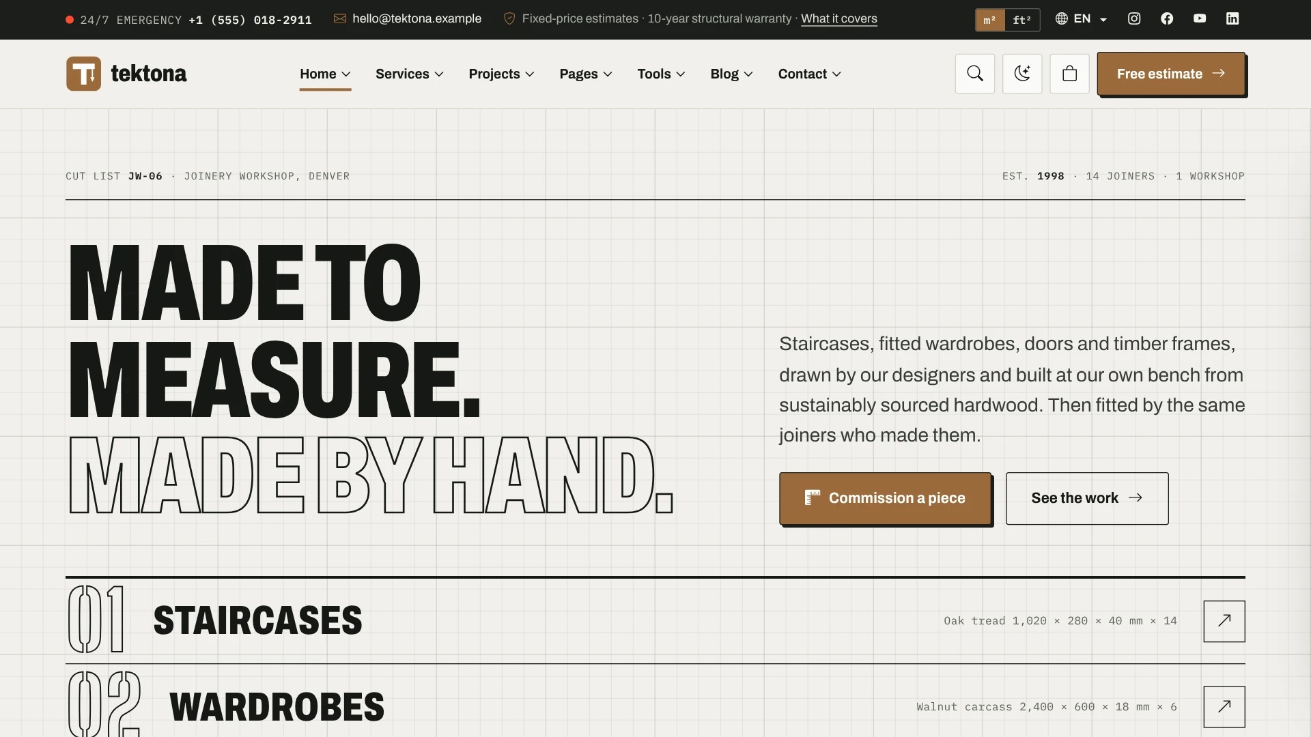Click the tektona logo
Image resolution: width=1311 pixels, height=737 pixels.
click(126, 74)
